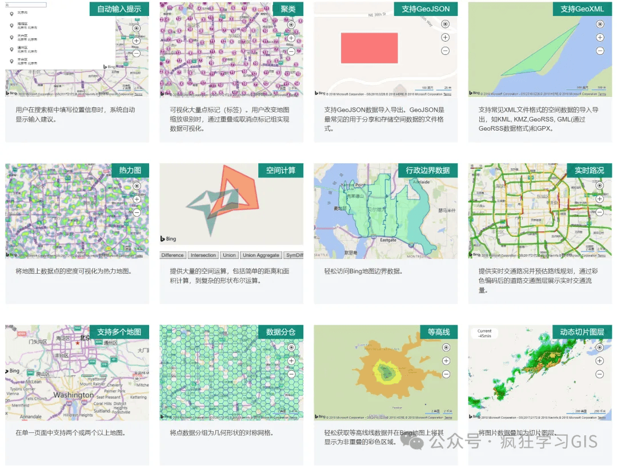The image size is (617, 466).
Task: Click the 行政边界数据 card label
Action: point(428,171)
